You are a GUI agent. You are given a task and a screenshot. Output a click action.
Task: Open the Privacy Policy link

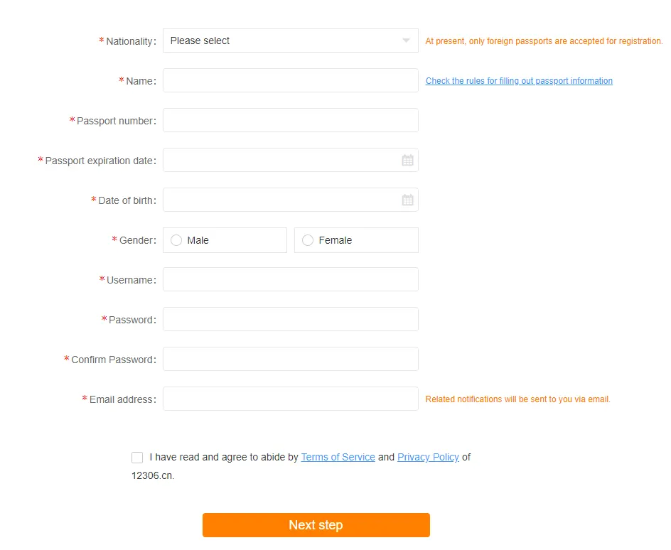point(428,457)
